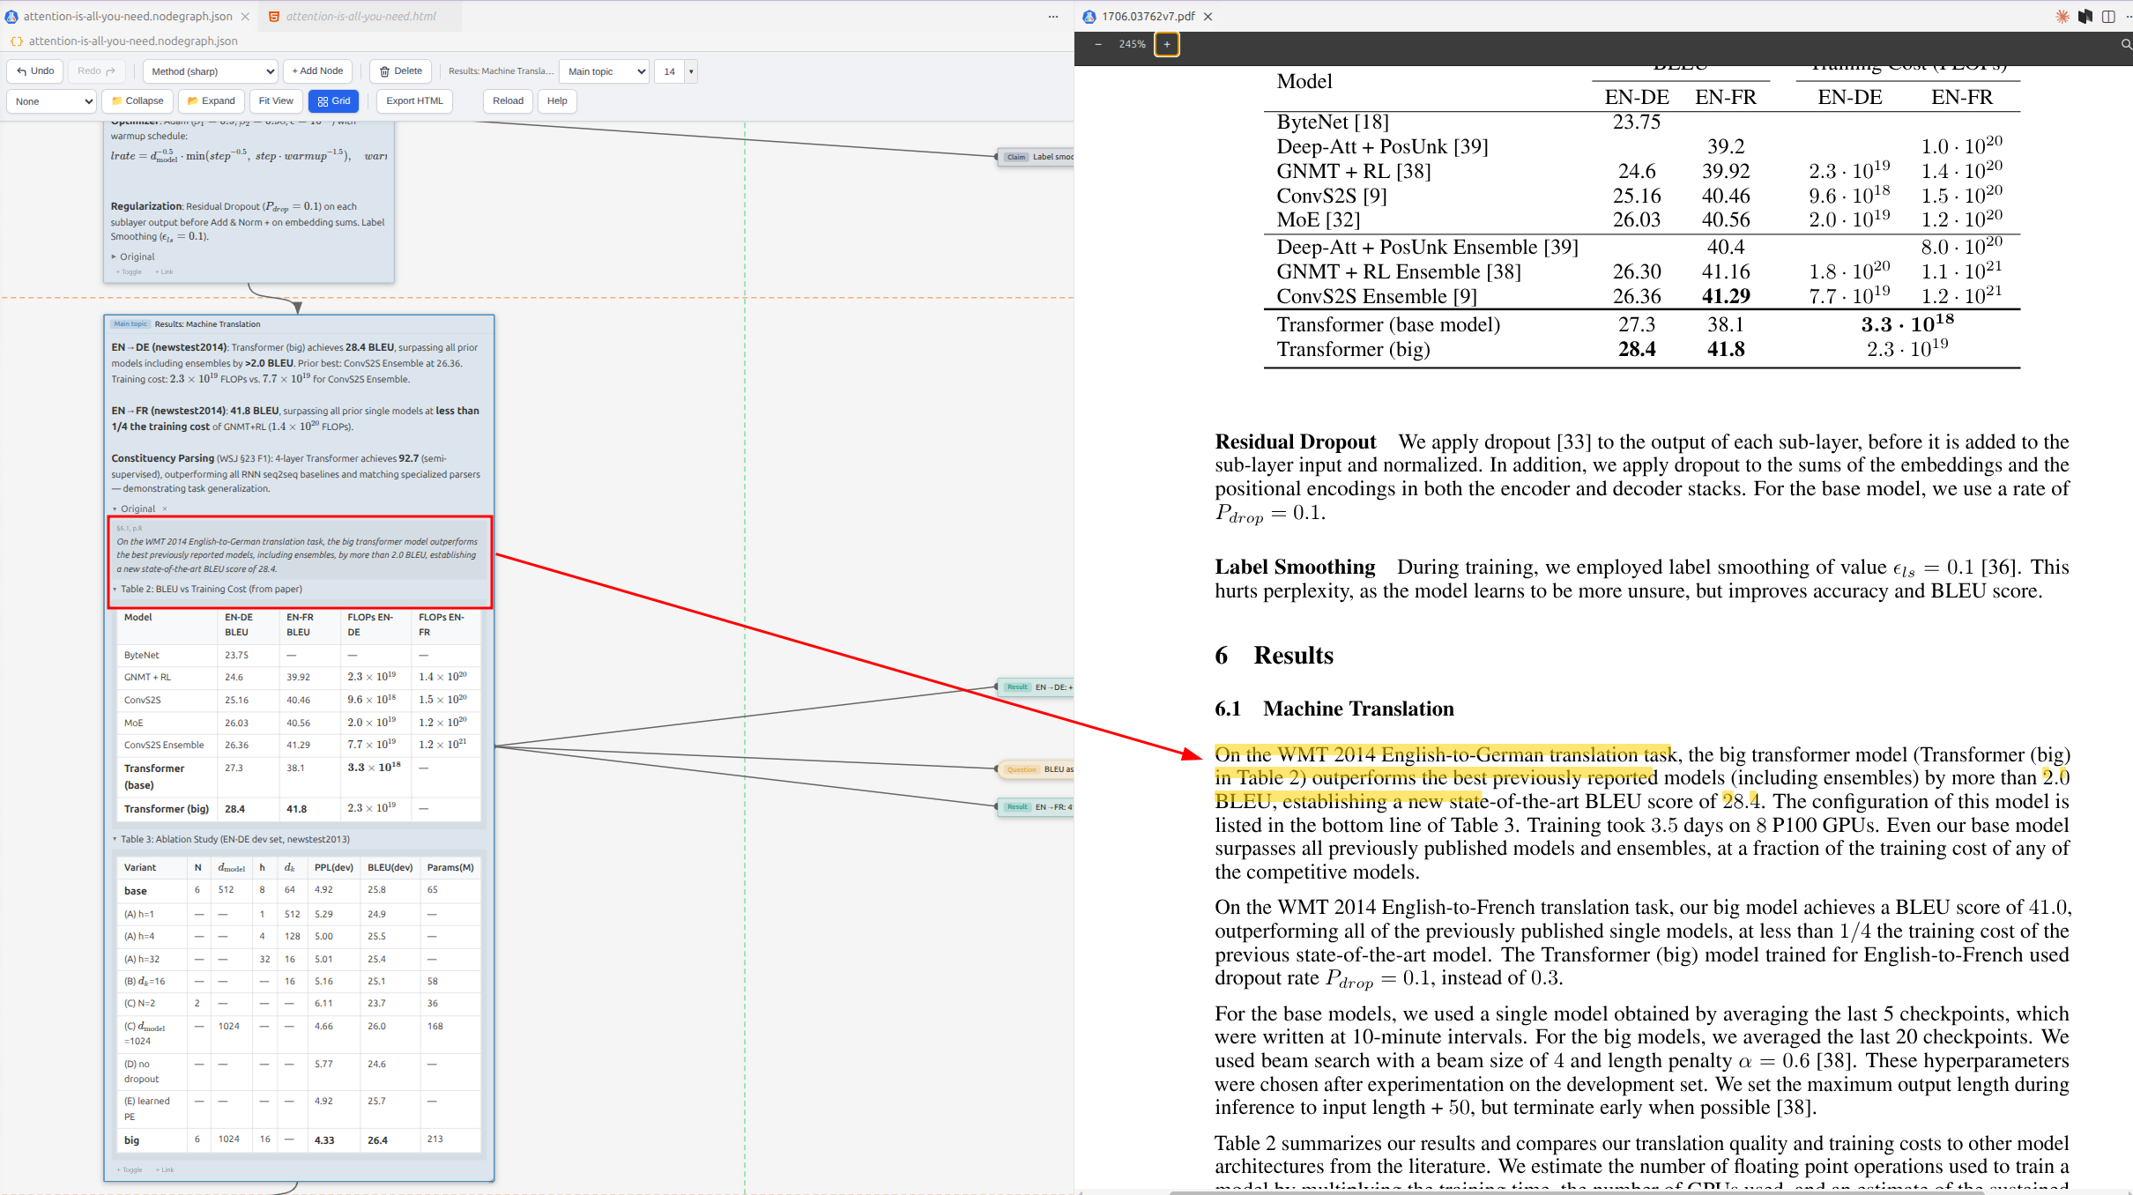Close the 1706.03762v7.pdf tab
The image size is (2133, 1195).
[x=1208, y=17]
